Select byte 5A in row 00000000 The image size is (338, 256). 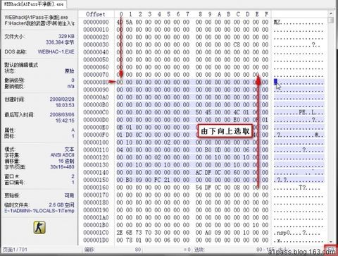click(x=129, y=22)
